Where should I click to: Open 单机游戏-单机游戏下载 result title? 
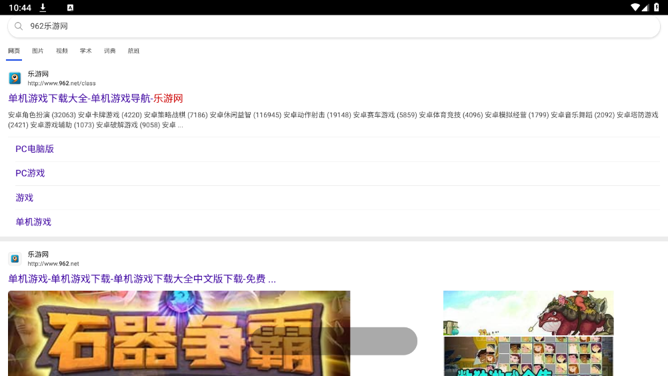click(x=142, y=279)
